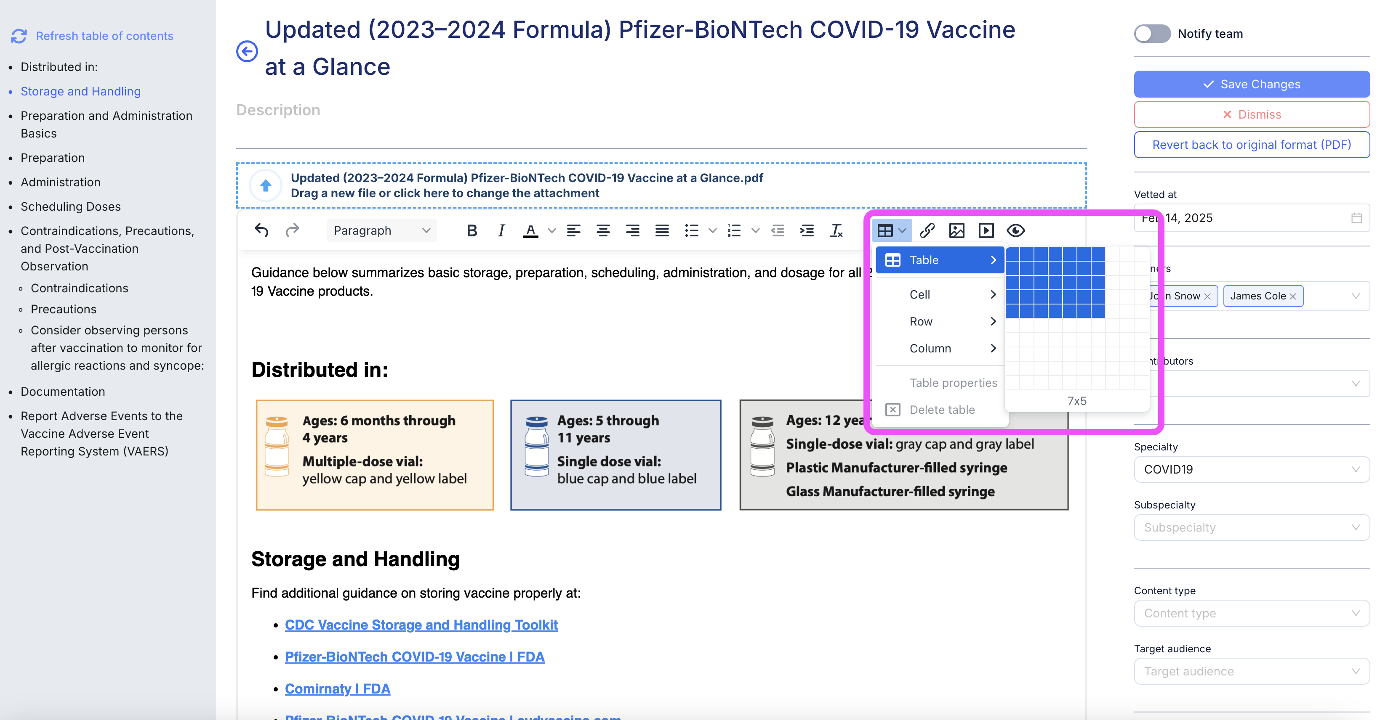The image size is (1388, 720).
Task: Open the Column submenu
Action: 940,348
